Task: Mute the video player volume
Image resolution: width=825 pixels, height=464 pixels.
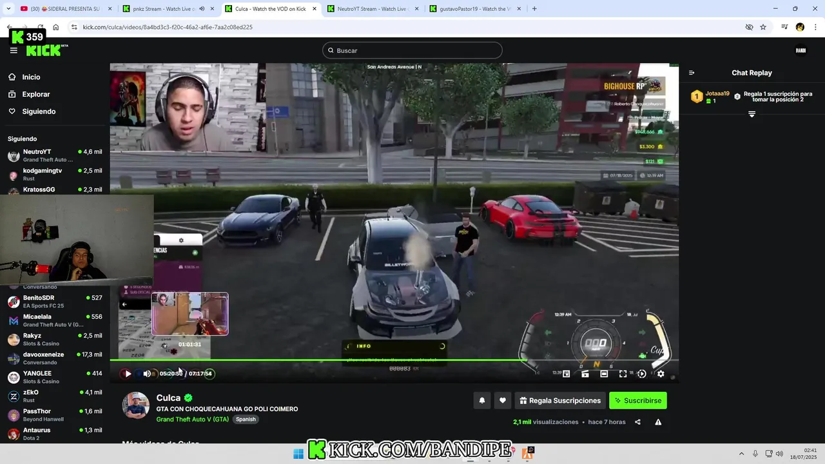Action: 147,374
